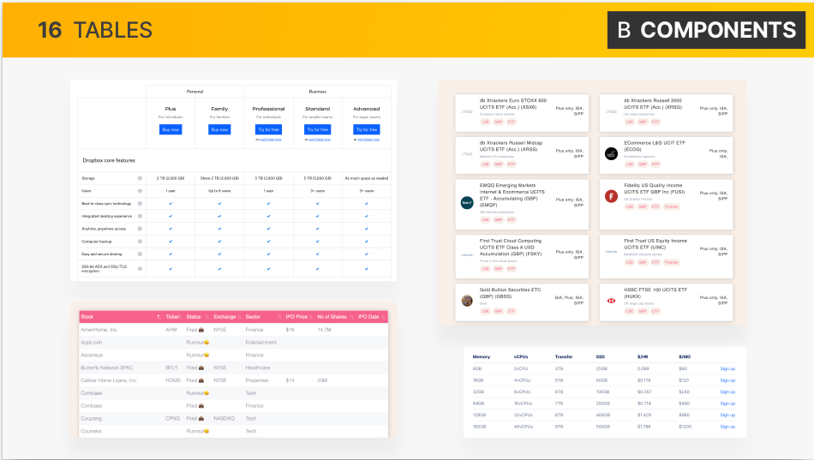Click EMQQ Emerging Markets ETF logo
Viewport: 814px width, 460px height.
pos(467,203)
